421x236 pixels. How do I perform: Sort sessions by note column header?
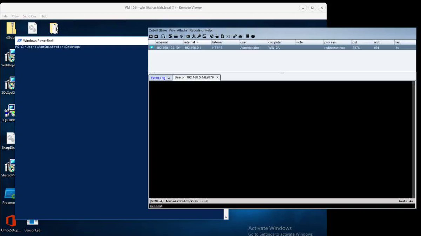[309, 42]
